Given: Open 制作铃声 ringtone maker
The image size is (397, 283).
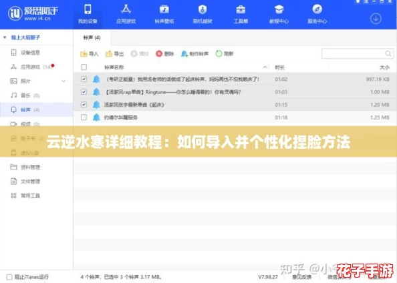Looking at the screenshot, I should pos(194,53).
